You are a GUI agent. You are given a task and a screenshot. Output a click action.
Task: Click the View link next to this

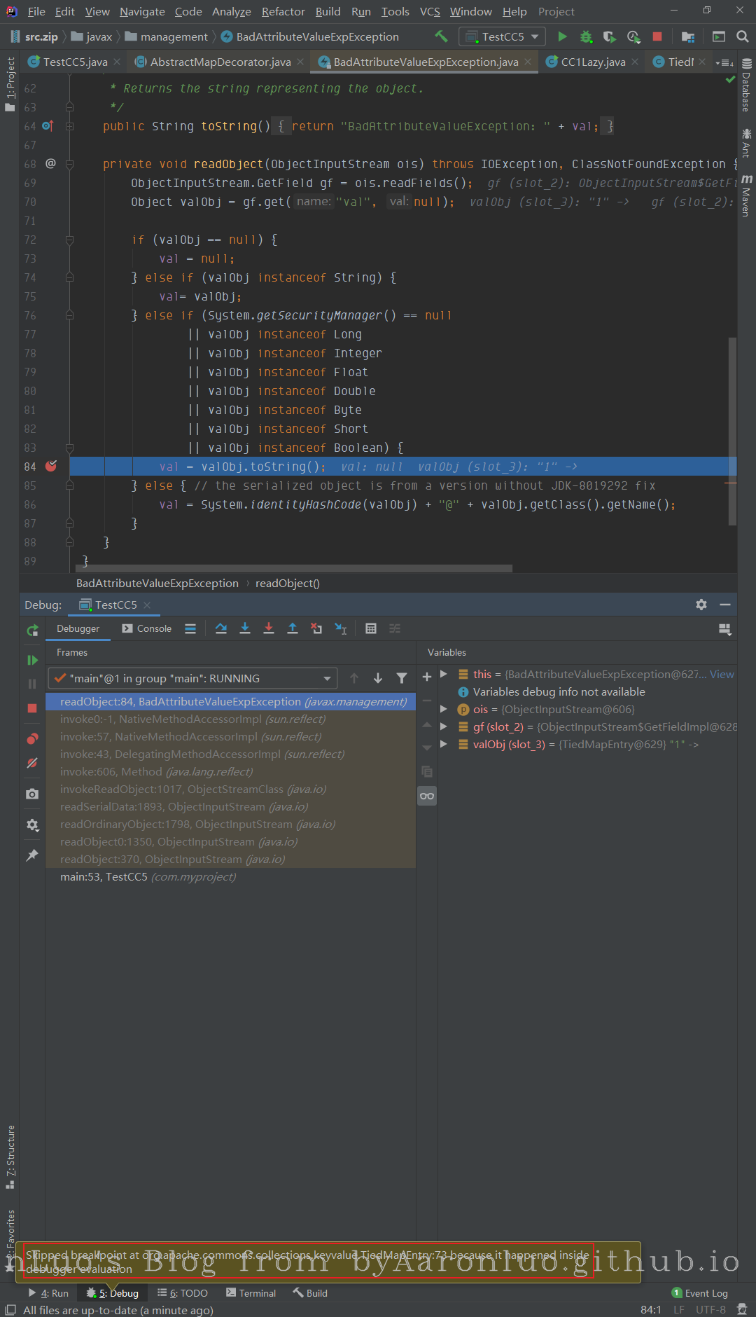722,674
